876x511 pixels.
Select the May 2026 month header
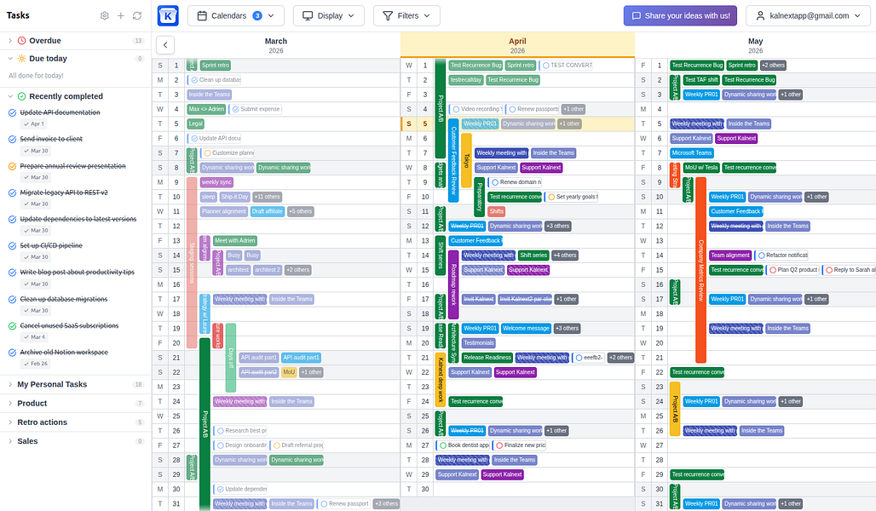point(755,45)
